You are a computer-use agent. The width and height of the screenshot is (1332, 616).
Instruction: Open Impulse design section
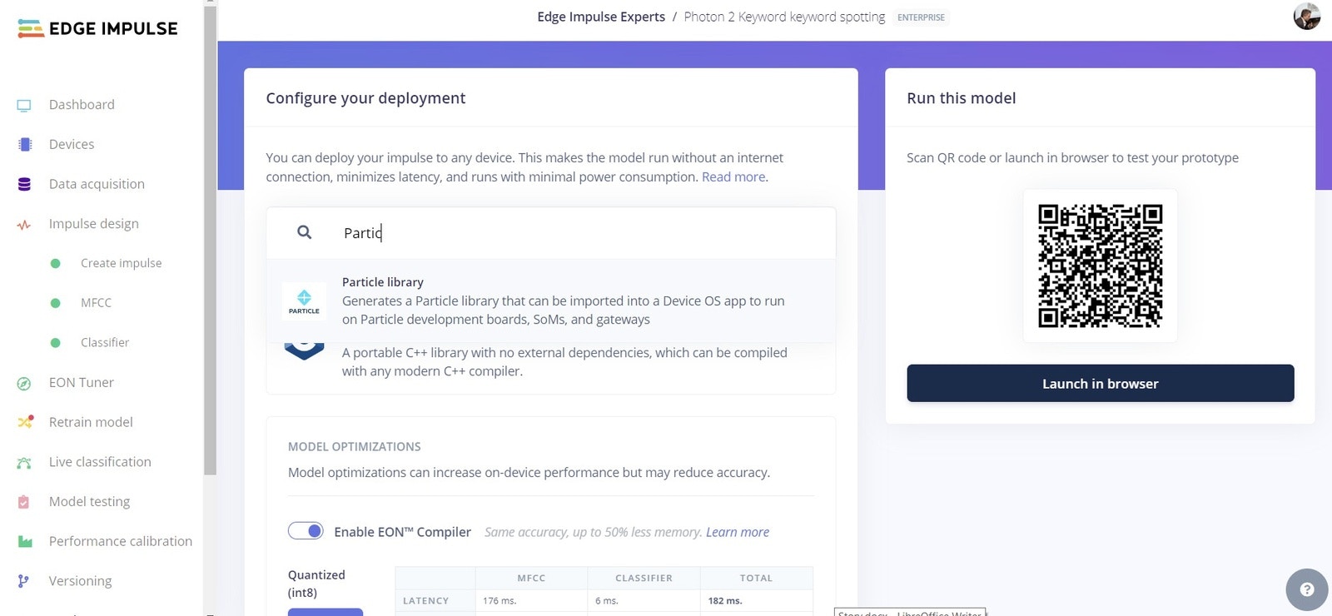point(94,223)
